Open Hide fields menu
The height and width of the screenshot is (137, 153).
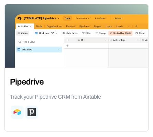tap(70, 33)
